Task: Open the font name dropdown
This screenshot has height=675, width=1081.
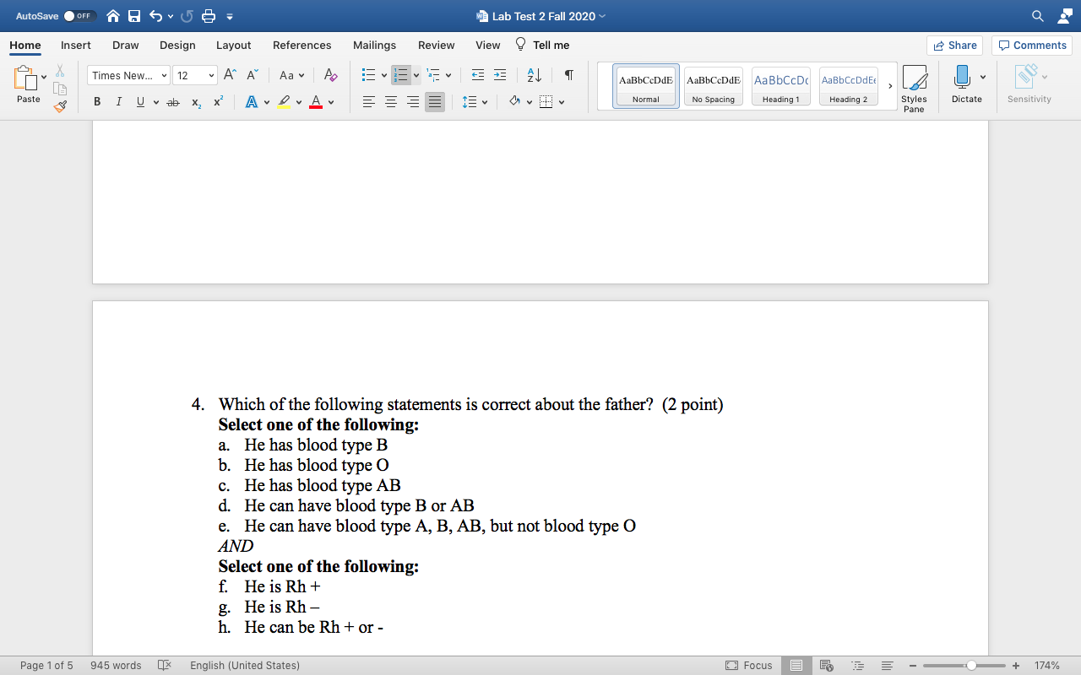Action: coord(164,75)
